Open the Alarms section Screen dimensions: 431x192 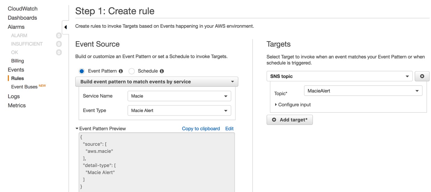pos(16,27)
